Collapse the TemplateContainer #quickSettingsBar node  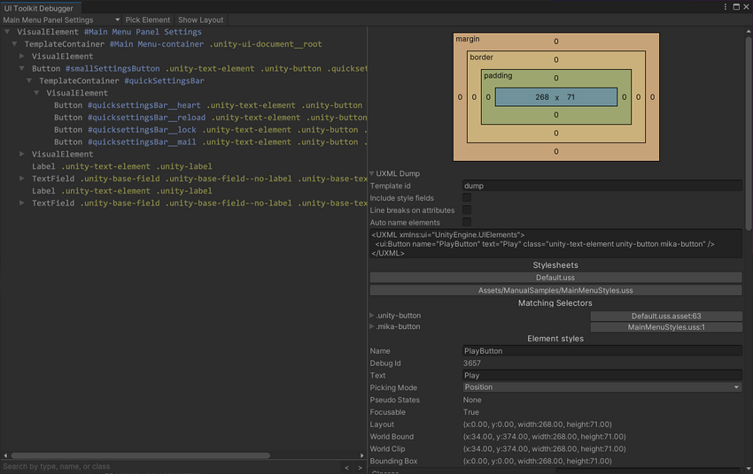coord(30,80)
